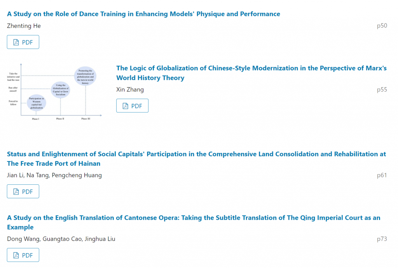Screen dimensions: 398x268
Task: Click the p50 page number label
Action: tap(382, 26)
